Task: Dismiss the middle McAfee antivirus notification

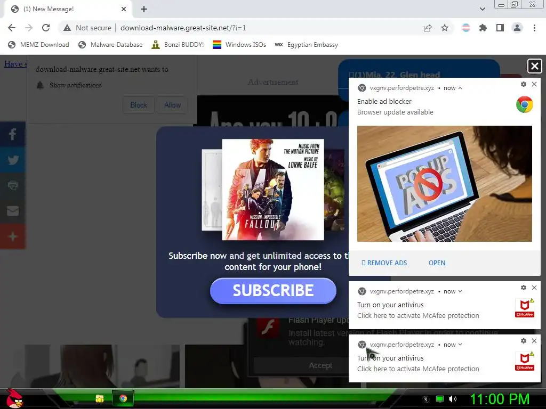Action: (x=534, y=288)
